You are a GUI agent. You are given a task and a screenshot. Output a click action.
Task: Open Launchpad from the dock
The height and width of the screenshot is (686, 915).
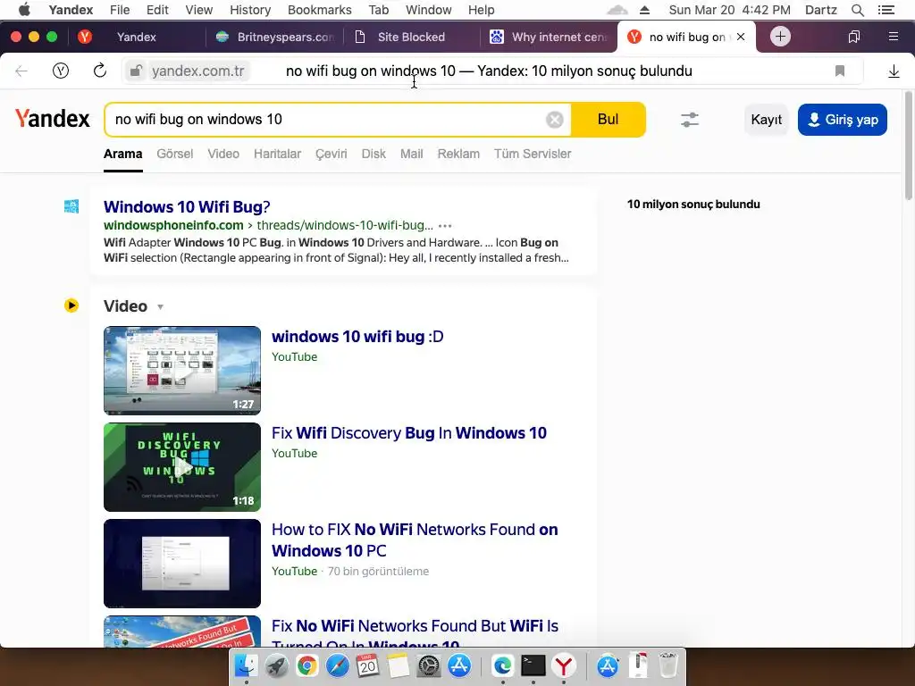point(277,665)
